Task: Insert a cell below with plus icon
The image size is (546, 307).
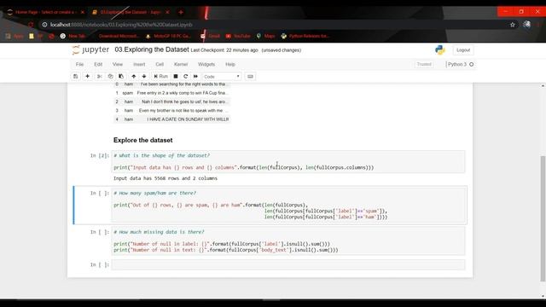Action: 87,76
